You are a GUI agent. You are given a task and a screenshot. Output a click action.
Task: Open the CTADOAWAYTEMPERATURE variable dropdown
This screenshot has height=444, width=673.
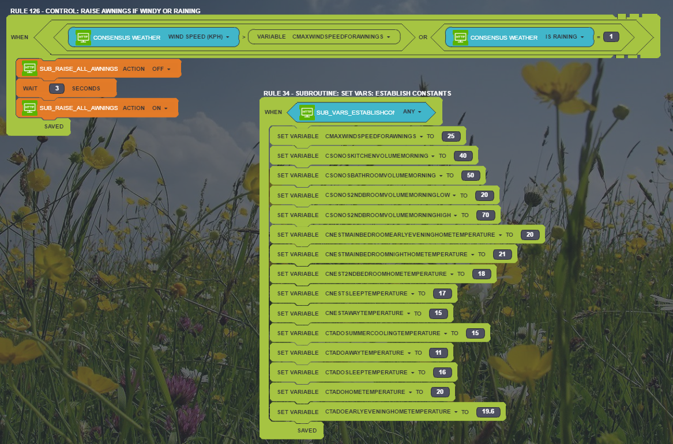(408, 353)
